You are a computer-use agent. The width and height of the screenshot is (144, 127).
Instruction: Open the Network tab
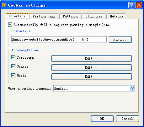point(116,16)
